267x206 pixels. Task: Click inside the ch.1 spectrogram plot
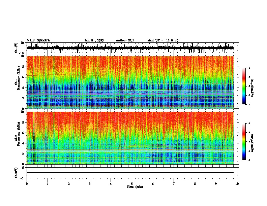[x=130, y=82]
